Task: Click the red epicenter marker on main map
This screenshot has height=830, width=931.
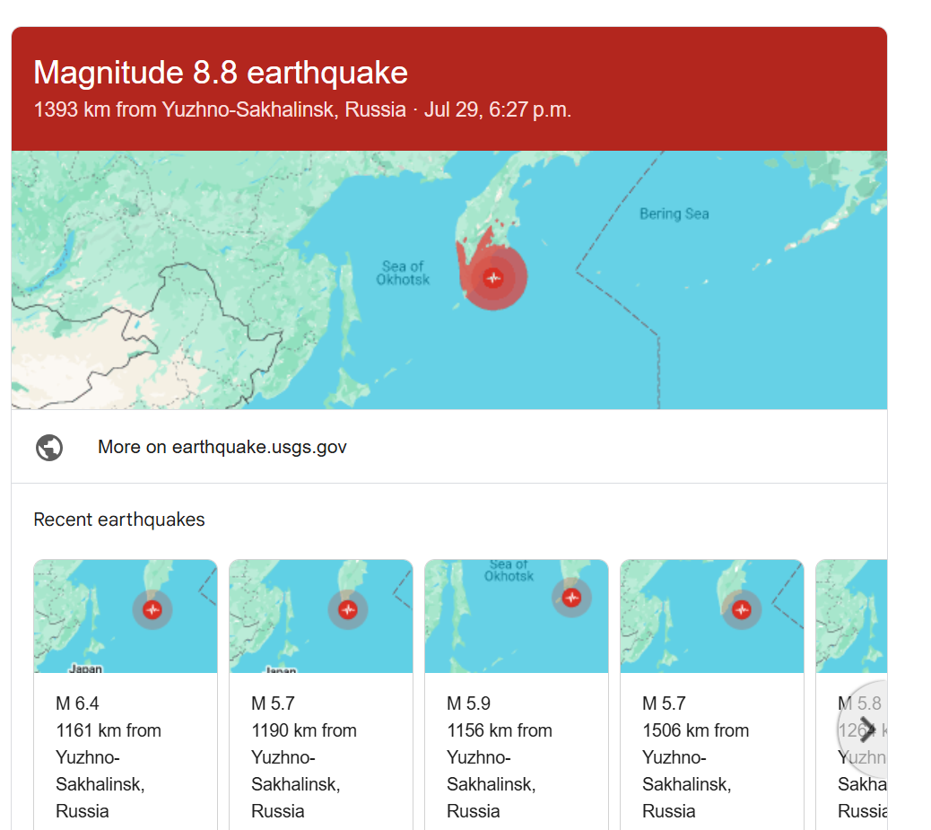Action: 493,278
